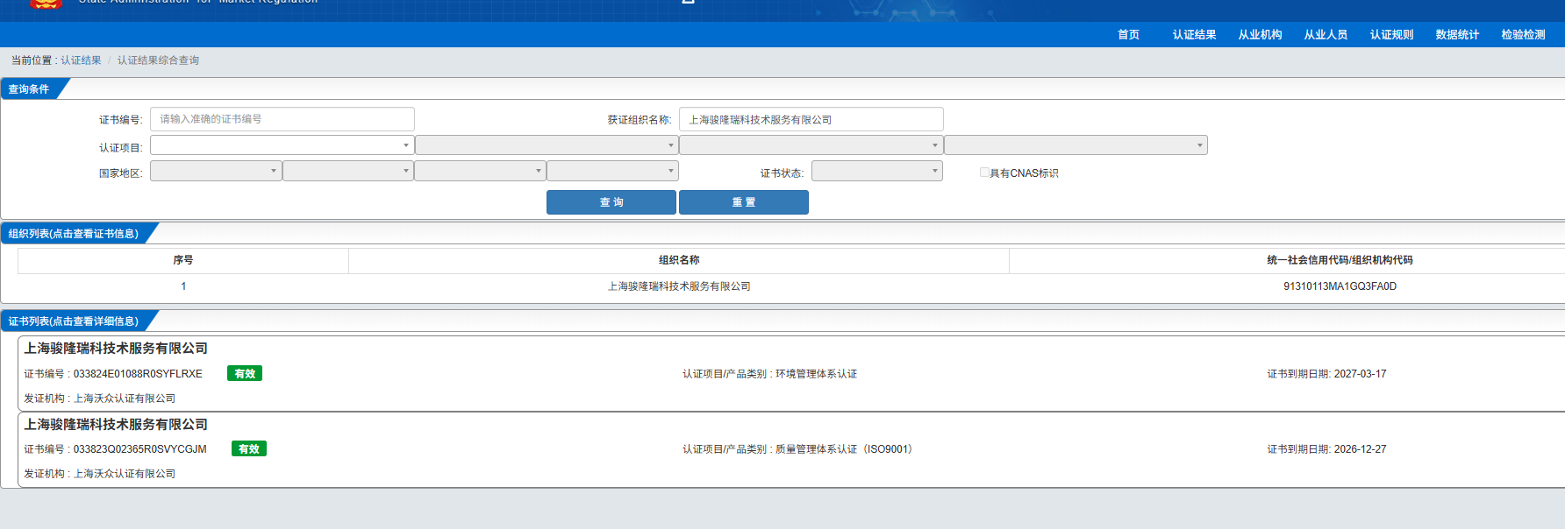Expand the fourth 国家地区 dropdown
This screenshot has height=529, width=1565.
[612, 171]
